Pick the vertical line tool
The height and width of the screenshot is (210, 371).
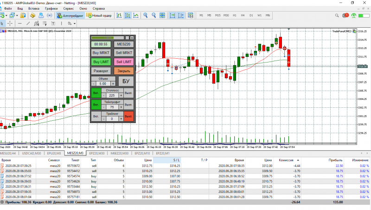[x=61, y=24]
